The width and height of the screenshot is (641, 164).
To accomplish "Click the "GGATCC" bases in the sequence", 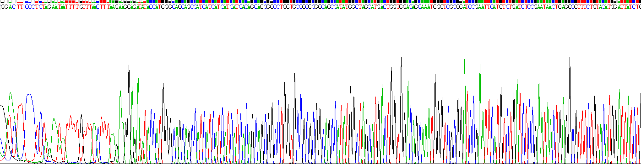I will click(x=466, y=7).
